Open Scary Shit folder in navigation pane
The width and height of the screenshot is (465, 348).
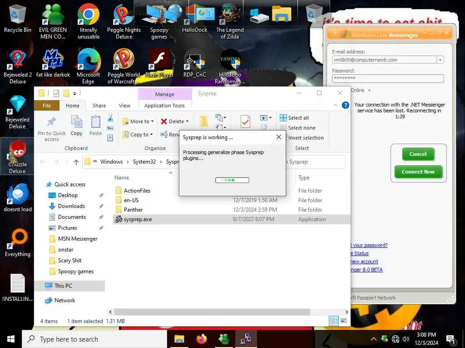tap(69, 261)
